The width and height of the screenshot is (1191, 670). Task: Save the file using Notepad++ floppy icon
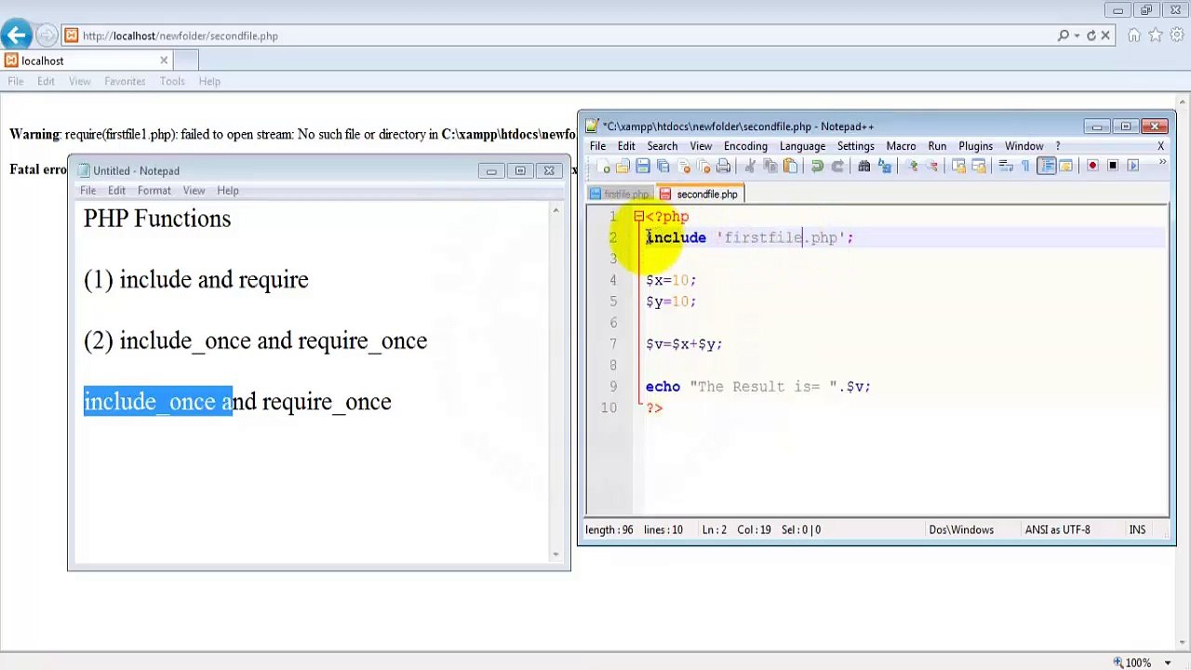(x=643, y=166)
